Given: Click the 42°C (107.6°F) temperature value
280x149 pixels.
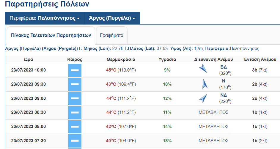Looking at the screenshot, I should click(121, 127).
